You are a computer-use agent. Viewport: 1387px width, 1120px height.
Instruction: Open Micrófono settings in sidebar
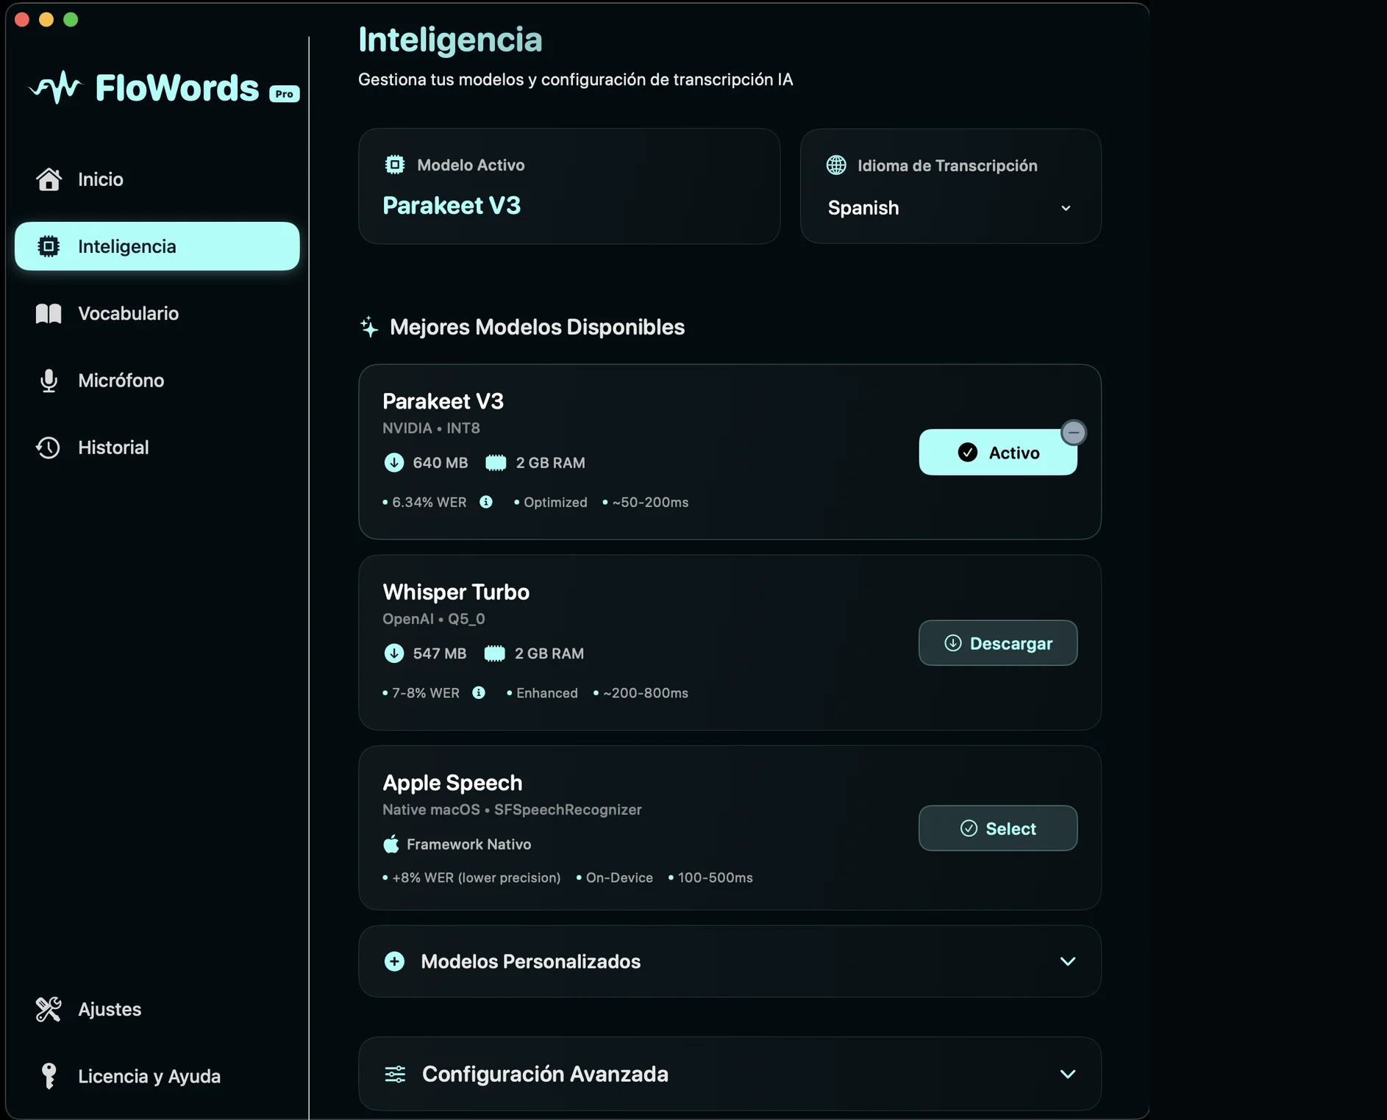(x=121, y=381)
